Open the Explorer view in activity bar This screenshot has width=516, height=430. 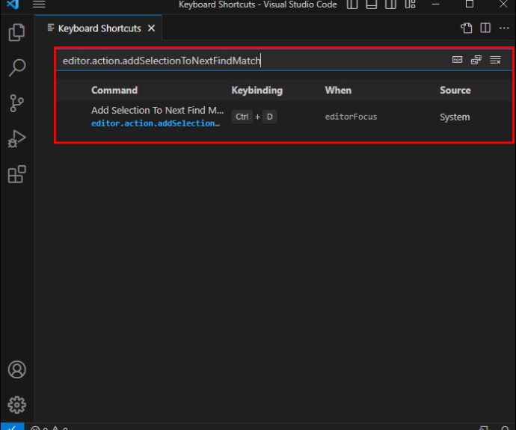point(16,32)
